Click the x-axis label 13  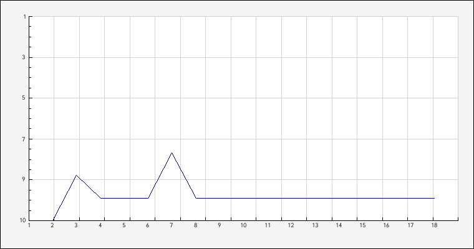(x=315, y=225)
